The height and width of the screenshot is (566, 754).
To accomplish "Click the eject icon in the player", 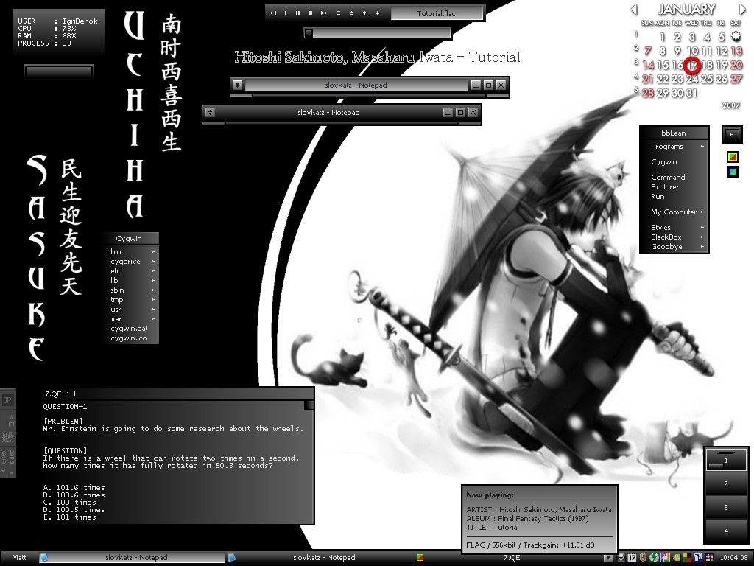I will (x=351, y=13).
